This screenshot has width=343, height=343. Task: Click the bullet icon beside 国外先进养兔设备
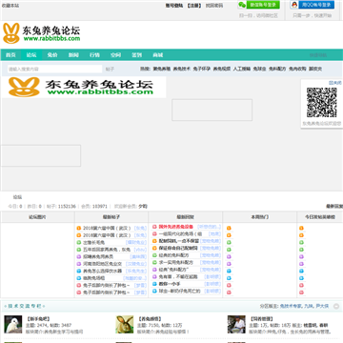tap(154, 227)
